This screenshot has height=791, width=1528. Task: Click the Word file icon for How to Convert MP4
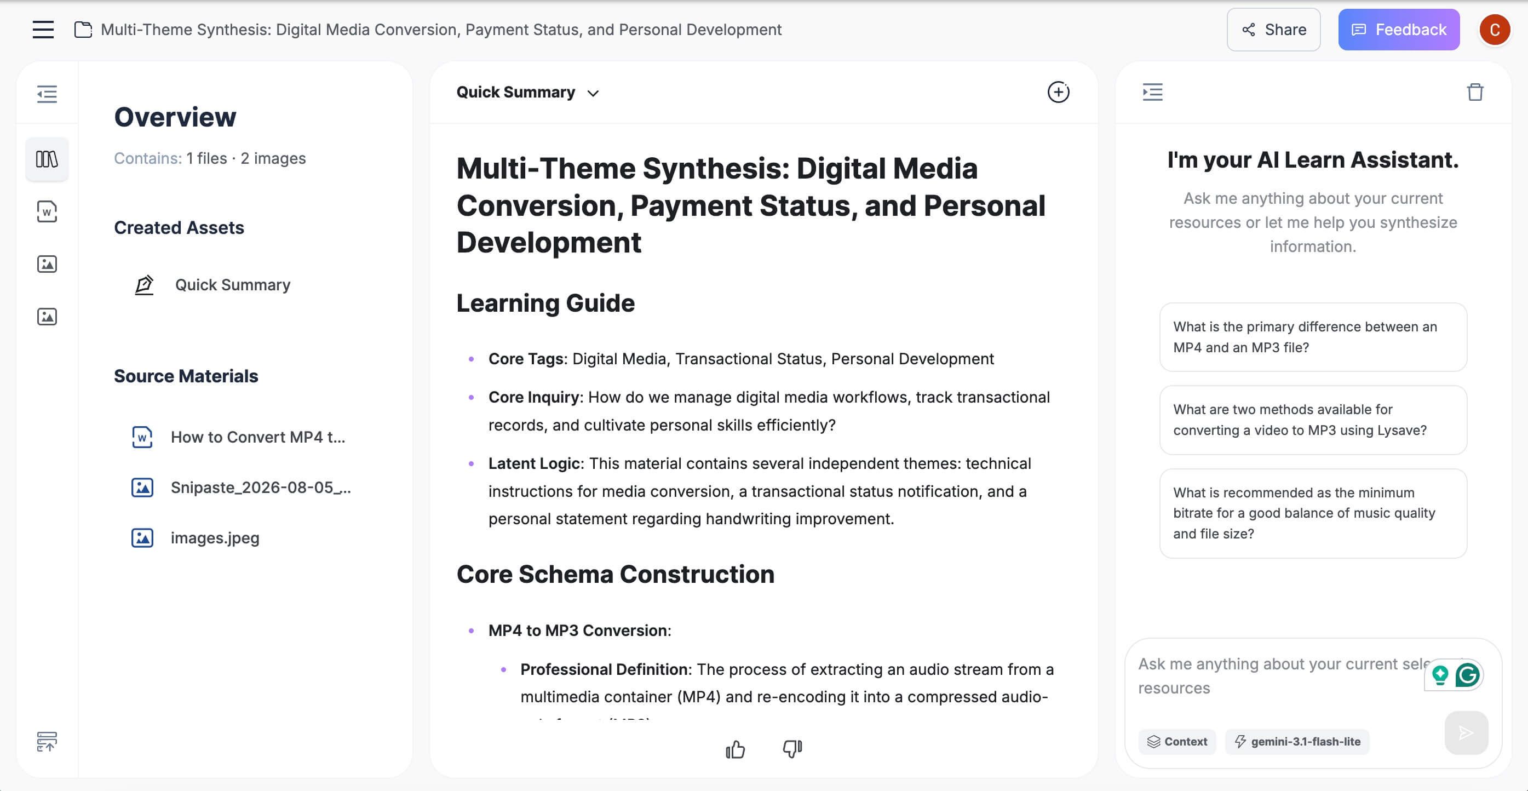(x=142, y=437)
